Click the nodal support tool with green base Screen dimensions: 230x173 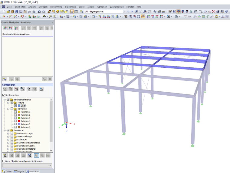click(30, 16)
